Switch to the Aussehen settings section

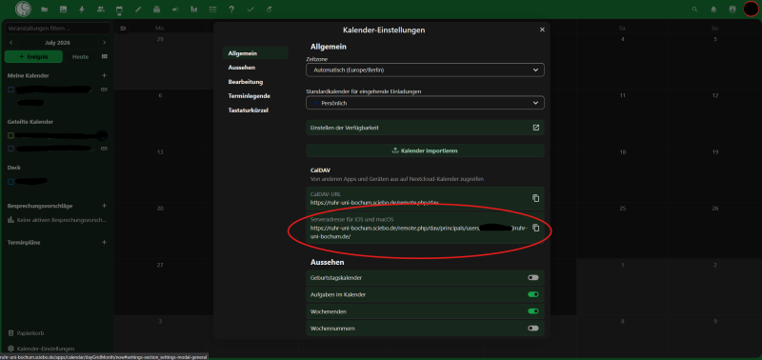242,68
